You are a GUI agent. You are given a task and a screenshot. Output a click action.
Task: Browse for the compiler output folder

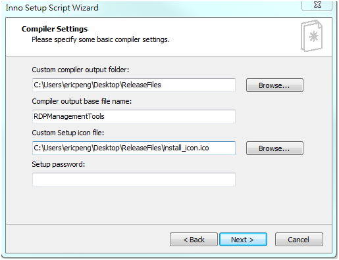tap(274, 85)
